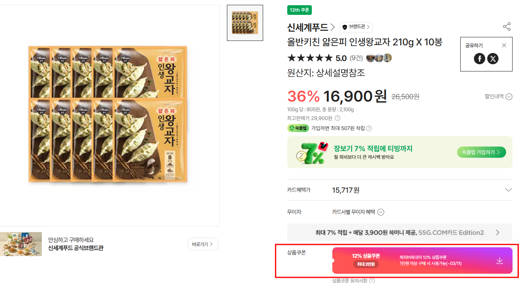Image resolution: width=519 pixels, height=283 pixels.
Task: Click the 브랜드관 badge button
Action: [x=356, y=27]
